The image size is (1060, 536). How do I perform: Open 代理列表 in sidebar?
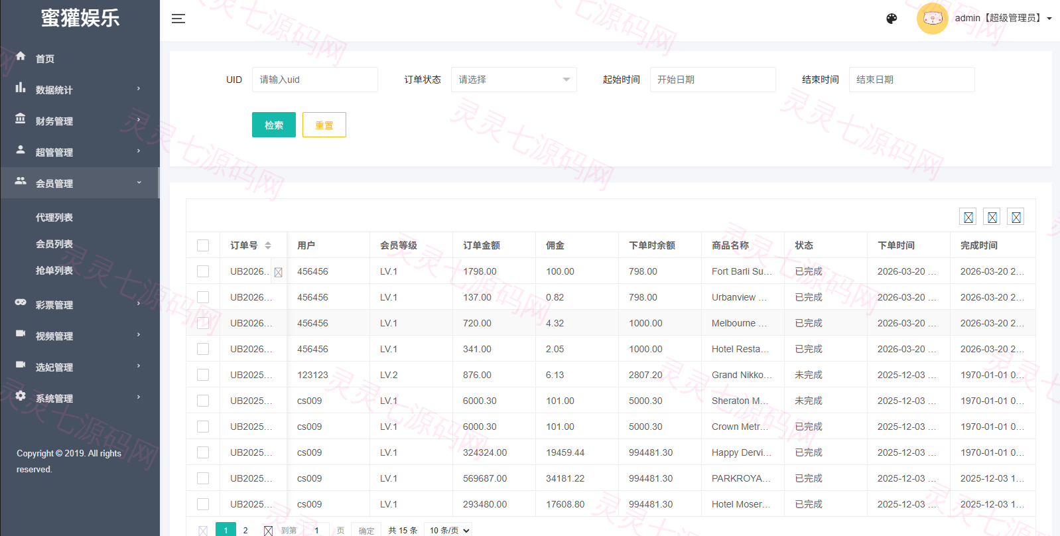(54, 218)
